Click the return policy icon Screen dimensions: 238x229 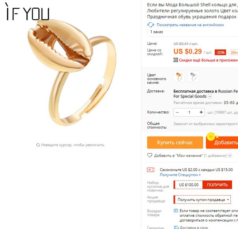tap(176, 211)
